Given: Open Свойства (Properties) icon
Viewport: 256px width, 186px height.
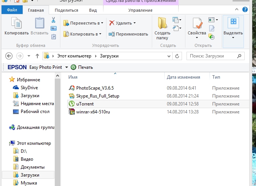Looking at the screenshot, I should pos(197,23).
